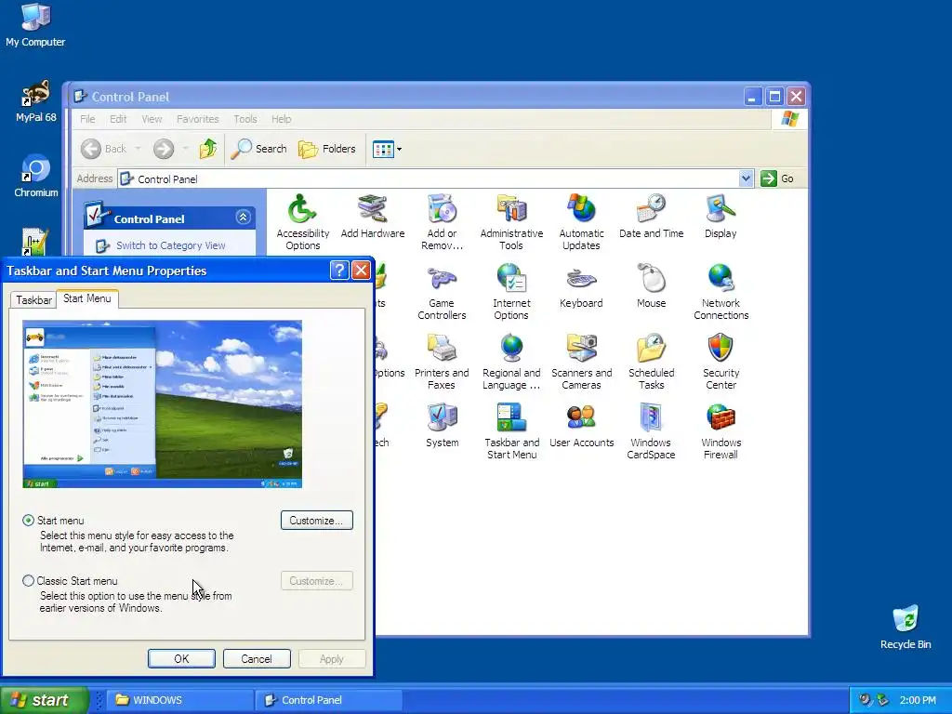Open the File menu
Viewport: 952px width, 714px height.
click(87, 119)
